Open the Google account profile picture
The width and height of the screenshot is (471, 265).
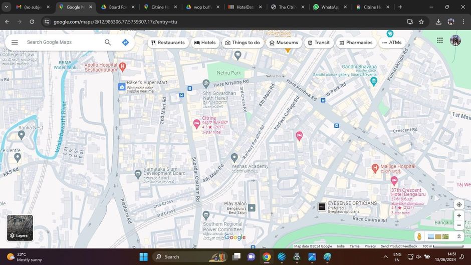pyautogui.click(x=455, y=40)
